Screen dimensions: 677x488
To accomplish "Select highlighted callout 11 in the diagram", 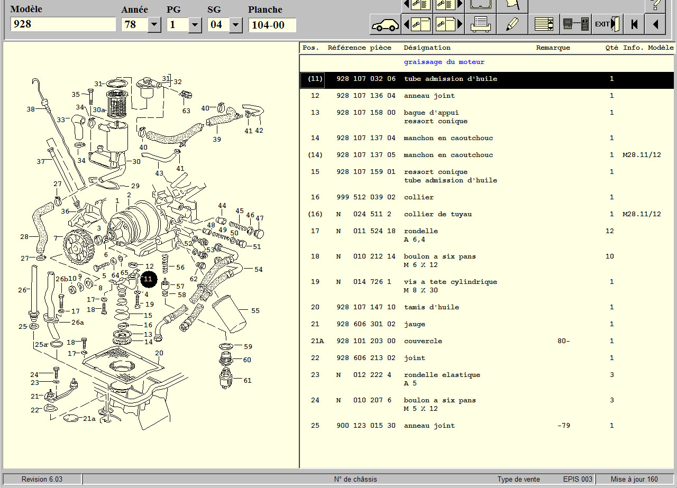I will (149, 279).
